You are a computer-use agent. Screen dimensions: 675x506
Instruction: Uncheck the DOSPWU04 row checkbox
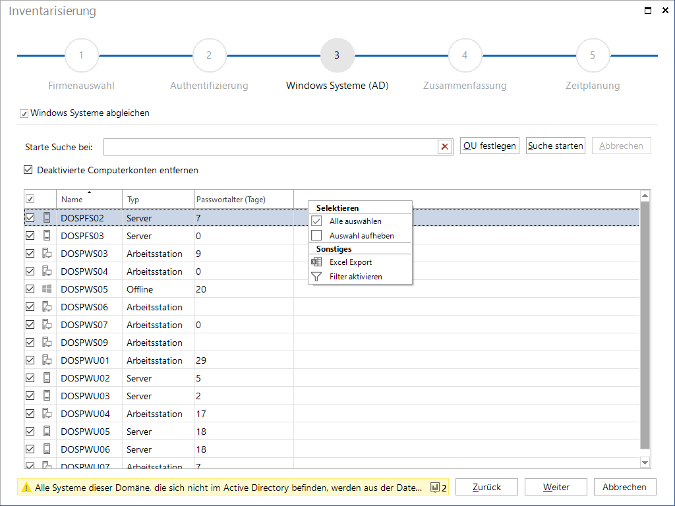tap(30, 414)
